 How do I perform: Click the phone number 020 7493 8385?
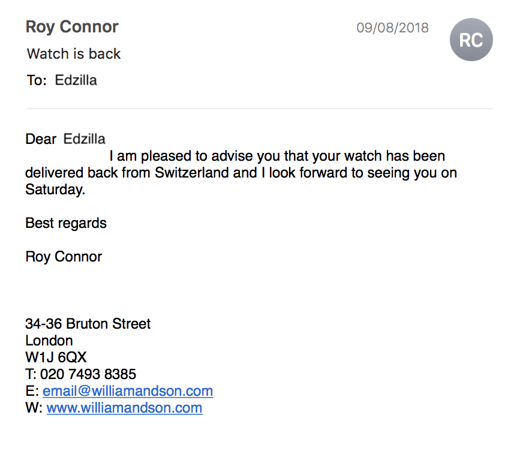[88, 374]
